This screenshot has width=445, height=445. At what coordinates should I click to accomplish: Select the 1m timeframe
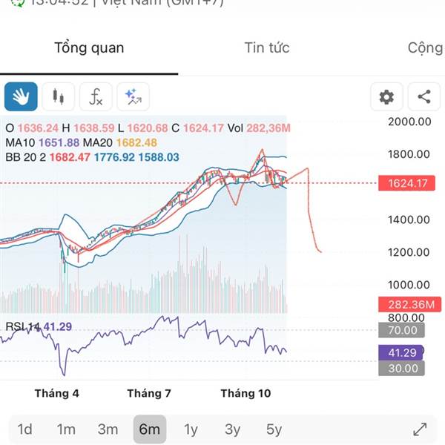click(x=66, y=429)
